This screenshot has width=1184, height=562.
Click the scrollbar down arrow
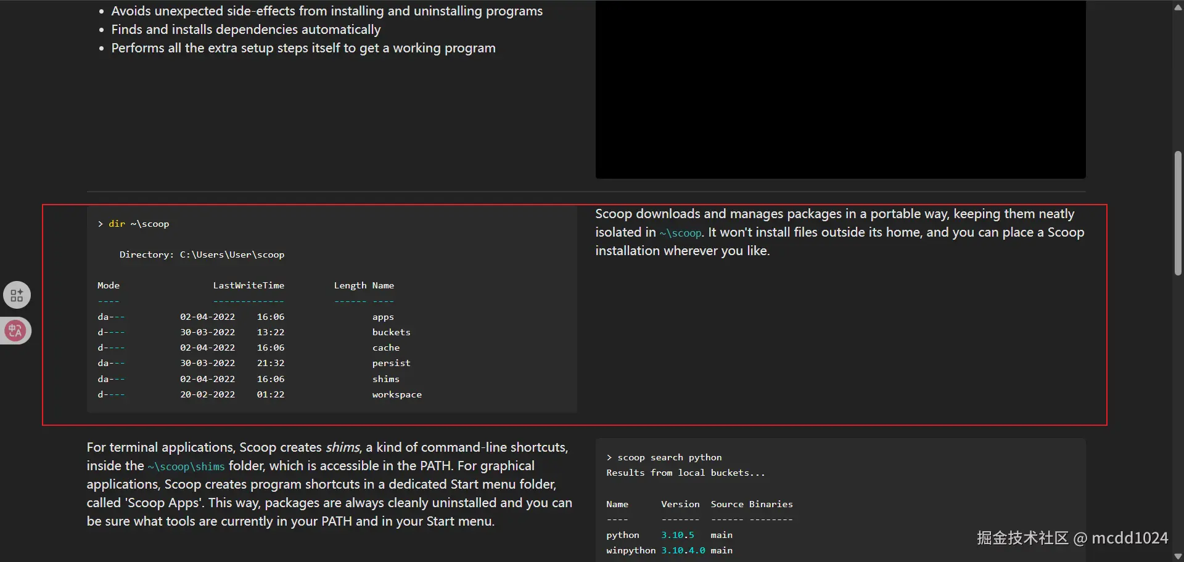pyautogui.click(x=1178, y=556)
